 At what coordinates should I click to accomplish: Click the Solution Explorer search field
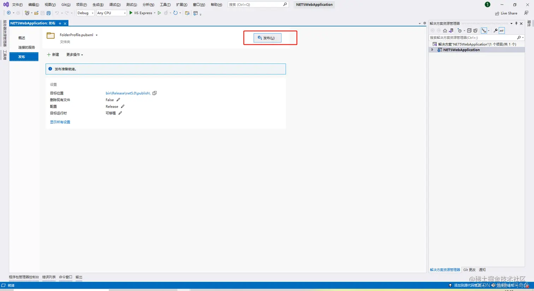(476, 37)
